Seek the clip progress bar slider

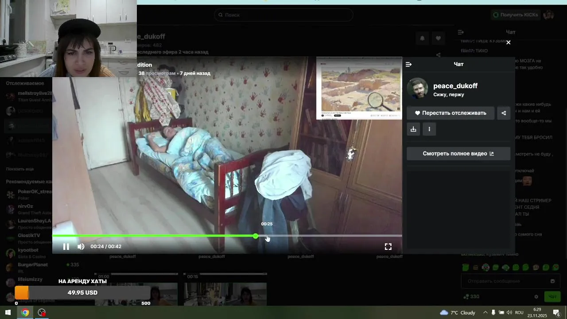click(227, 236)
